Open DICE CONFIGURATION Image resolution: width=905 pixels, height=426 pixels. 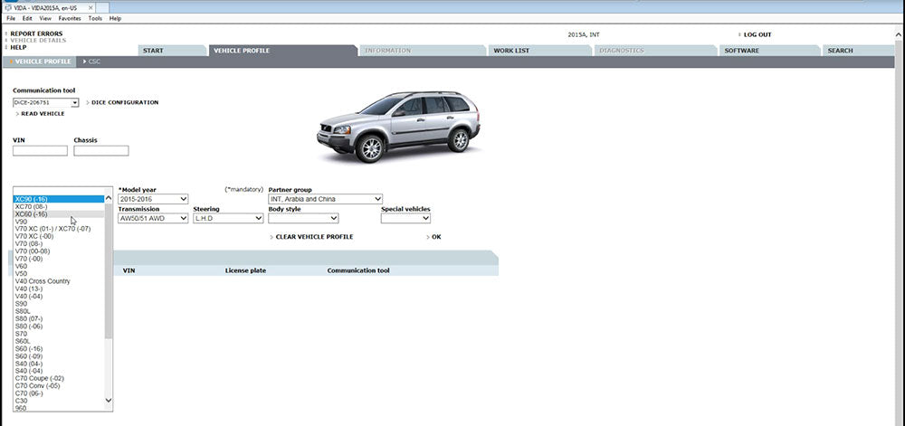[124, 102]
